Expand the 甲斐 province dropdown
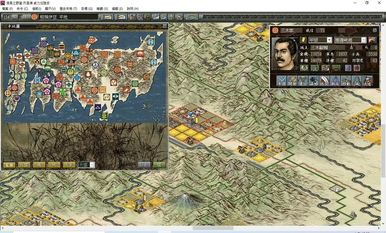The height and width of the screenshot is (233, 386). click(329, 40)
